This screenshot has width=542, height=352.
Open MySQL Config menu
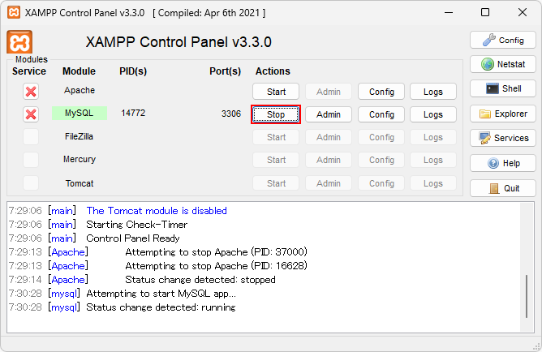click(381, 114)
